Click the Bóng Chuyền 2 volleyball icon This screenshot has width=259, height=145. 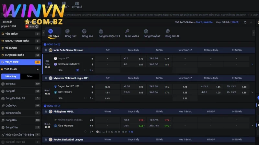(x=152, y=33)
